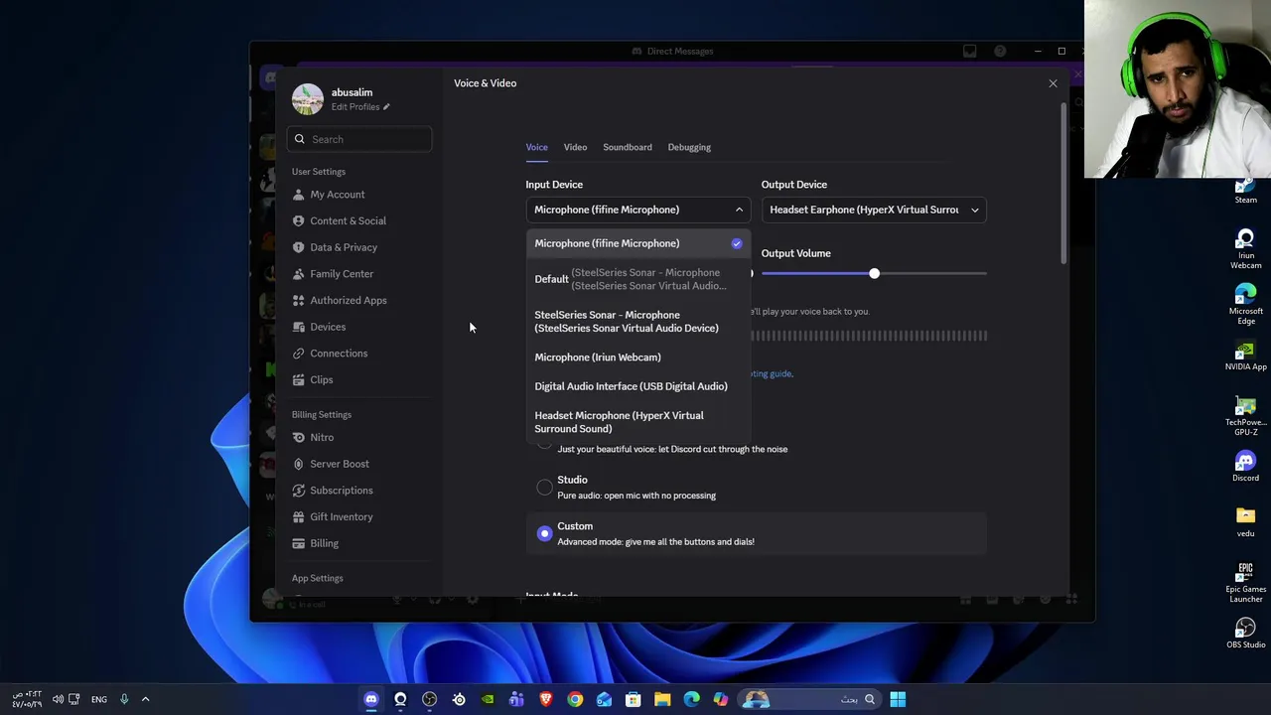Open the Output Device dropdown
Screen dimensions: 1271x715
pos(873,210)
